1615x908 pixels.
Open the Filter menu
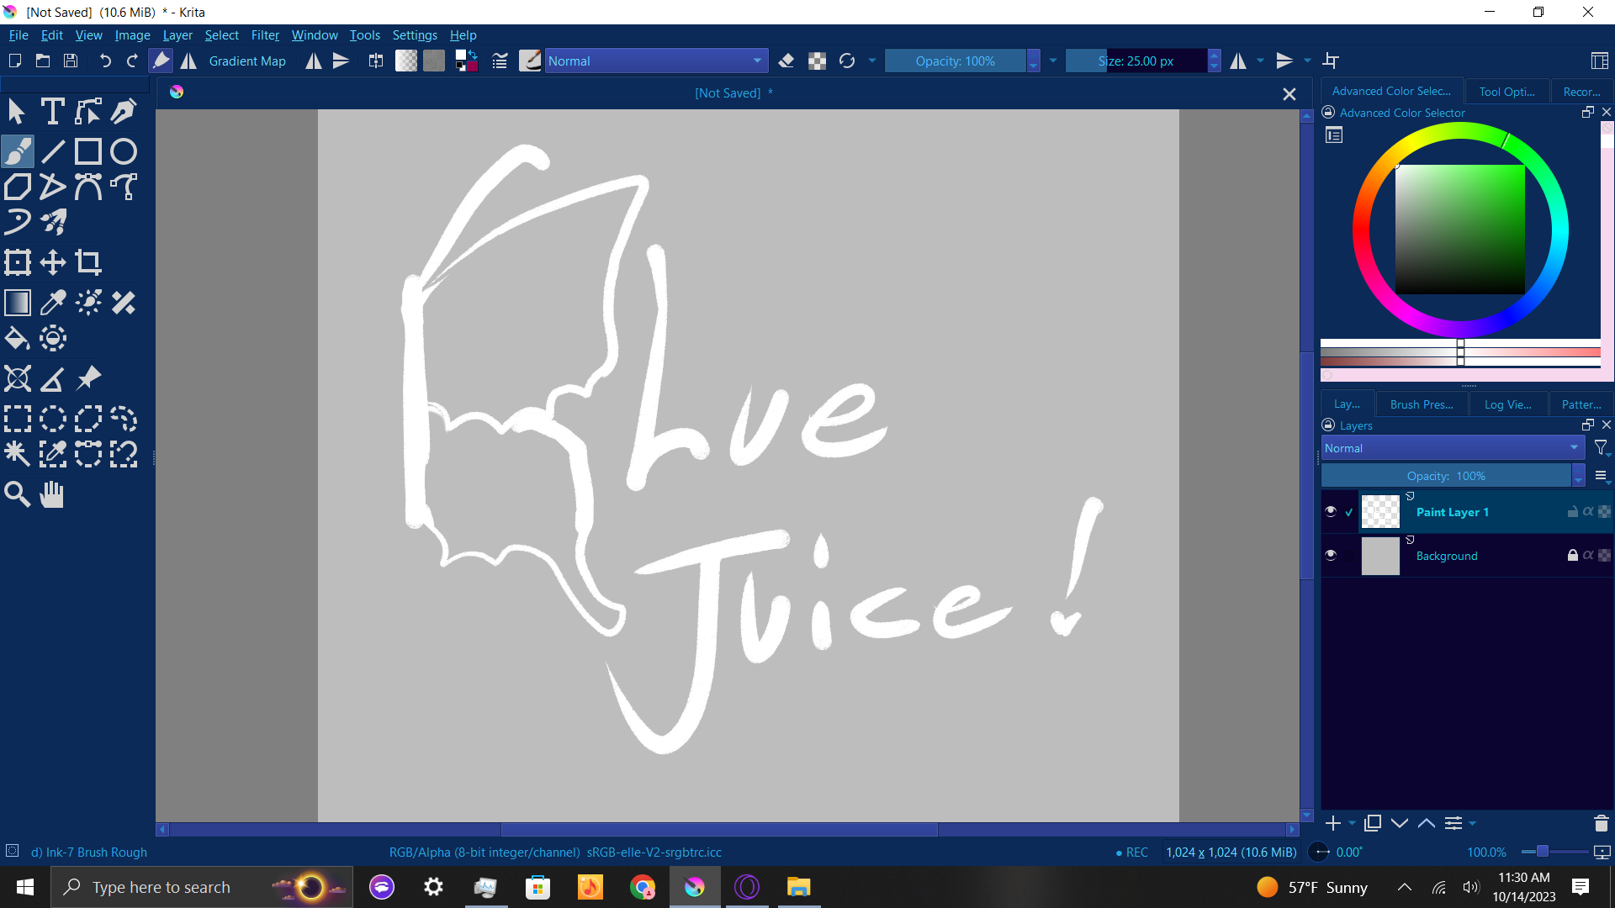click(x=264, y=35)
